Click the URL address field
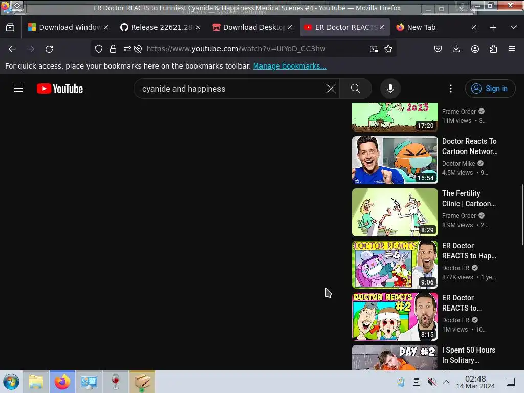This screenshot has height=393, width=524. tap(235, 49)
